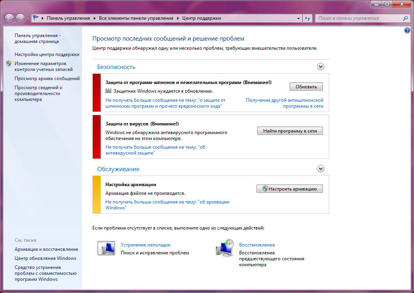Open the address bar history dropdown arrow

[298, 18]
